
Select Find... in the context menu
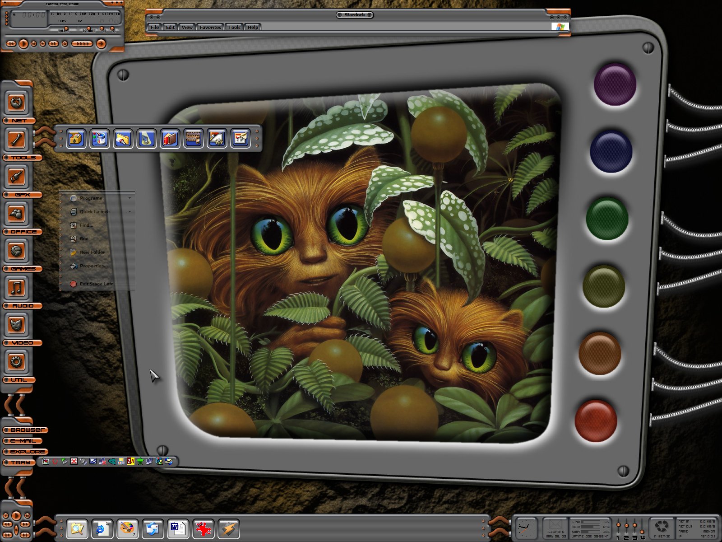click(97, 225)
